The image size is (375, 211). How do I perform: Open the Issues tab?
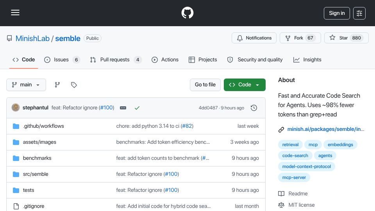click(62, 59)
